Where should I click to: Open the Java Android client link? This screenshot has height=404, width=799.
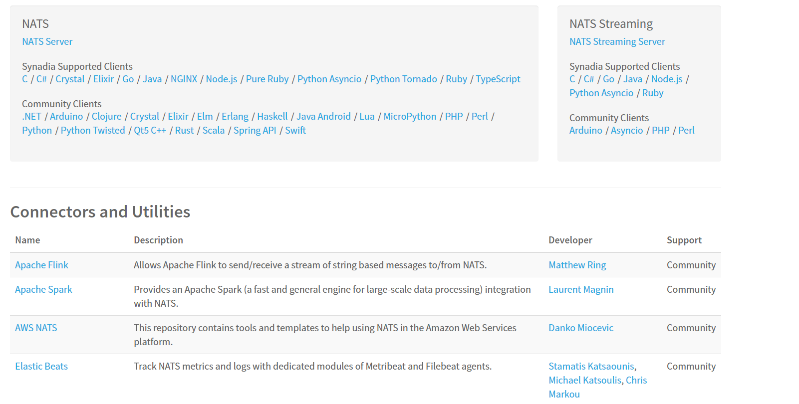click(x=323, y=117)
